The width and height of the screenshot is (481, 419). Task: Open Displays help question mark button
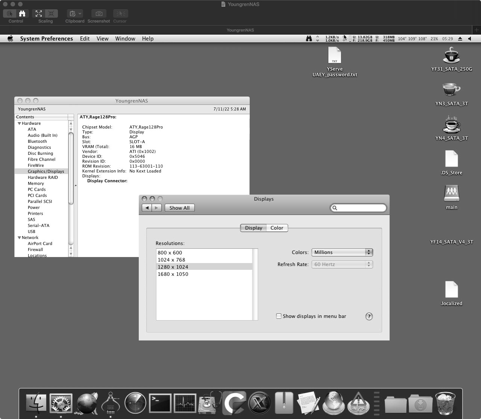tap(369, 316)
